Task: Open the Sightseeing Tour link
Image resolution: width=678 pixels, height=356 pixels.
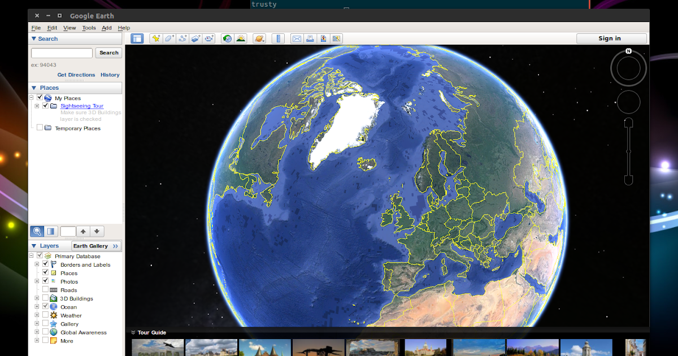Action: (x=82, y=106)
